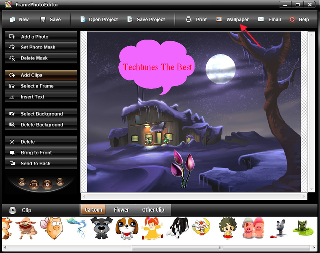
Task: Send the project by Email
Action: coord(269,20)
